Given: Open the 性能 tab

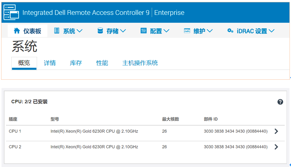Looking at the screenshot, I should click(x=102, y=63).
